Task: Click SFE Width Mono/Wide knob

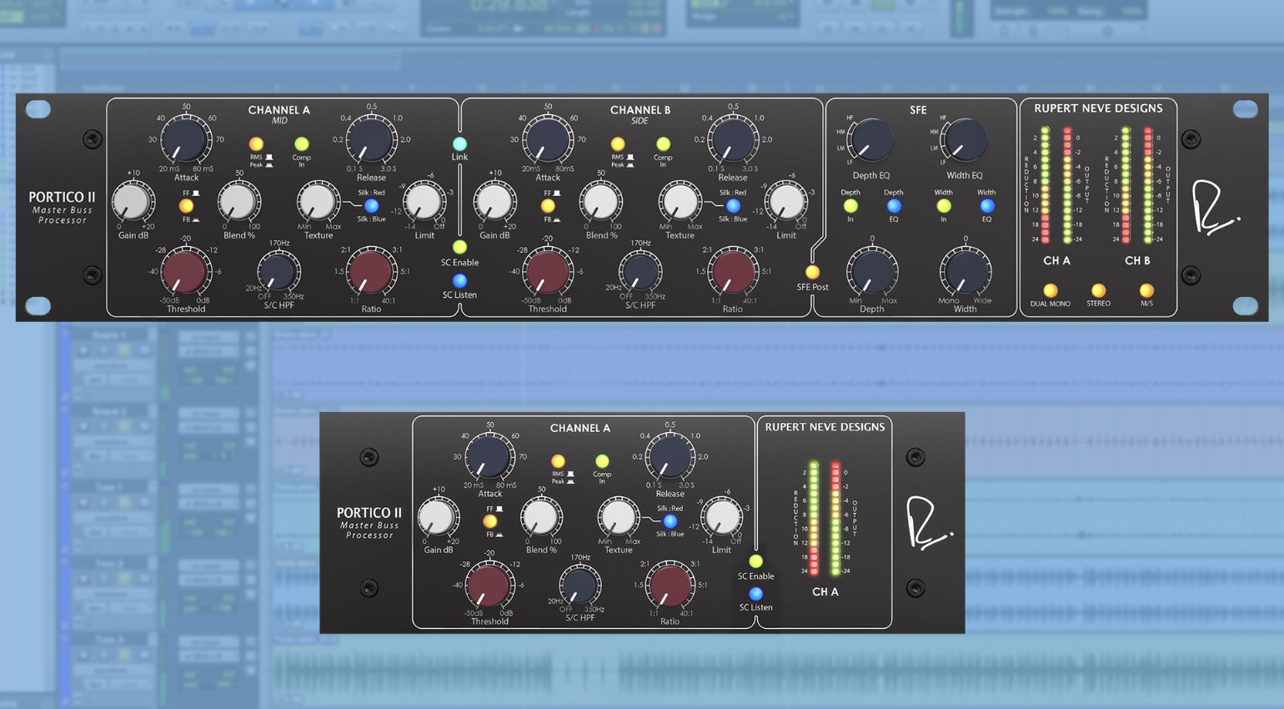Action: click(x=966, y=272)
